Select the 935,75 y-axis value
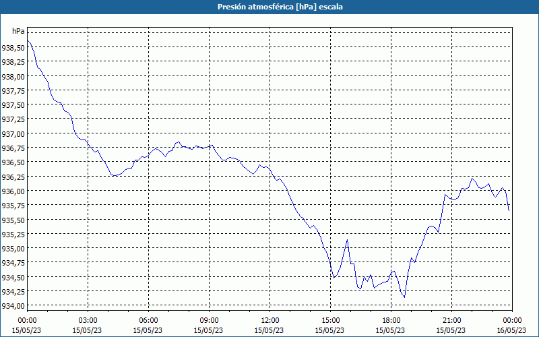The height and width of the screenshot is (337, 539). (x=13, y=206)
